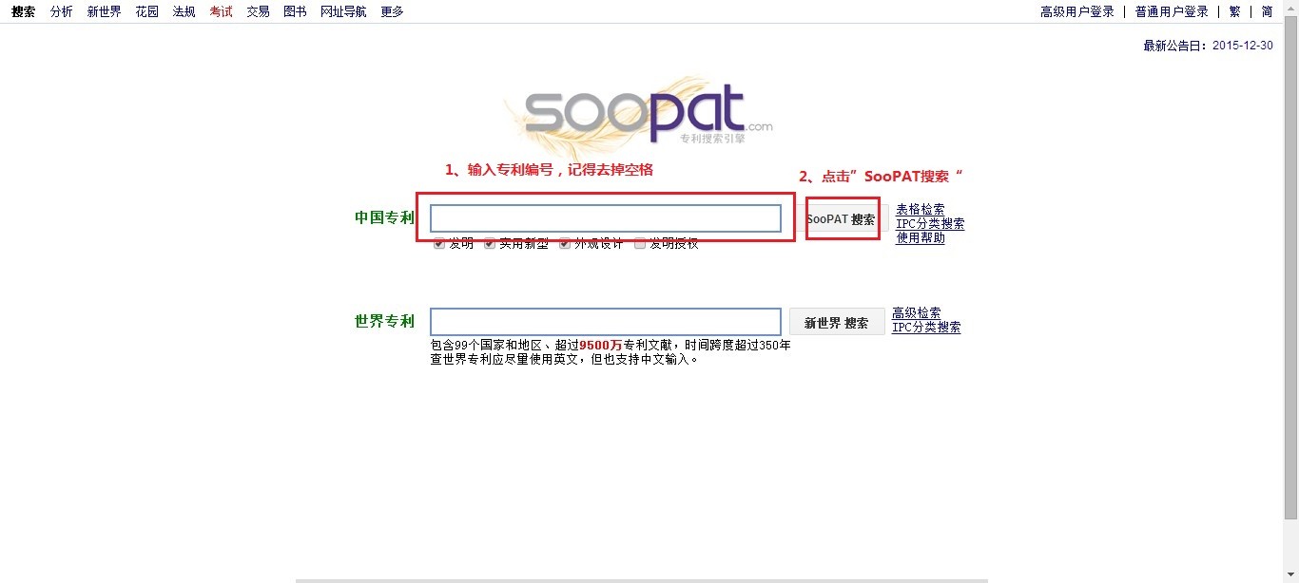The width and height of the screenshot is (1299, 583).
Task: Open the 搜索 item in the top menu
Action: click(x=24, y=11)
